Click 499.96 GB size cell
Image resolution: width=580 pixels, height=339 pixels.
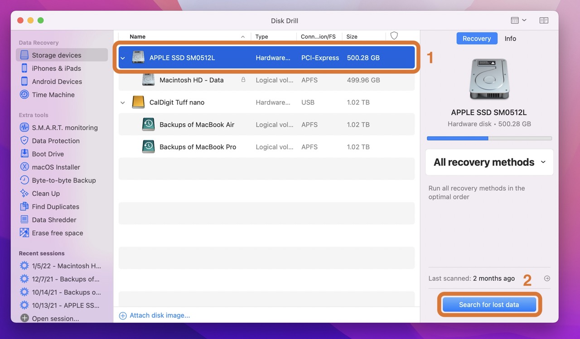[x=363, y=80]
